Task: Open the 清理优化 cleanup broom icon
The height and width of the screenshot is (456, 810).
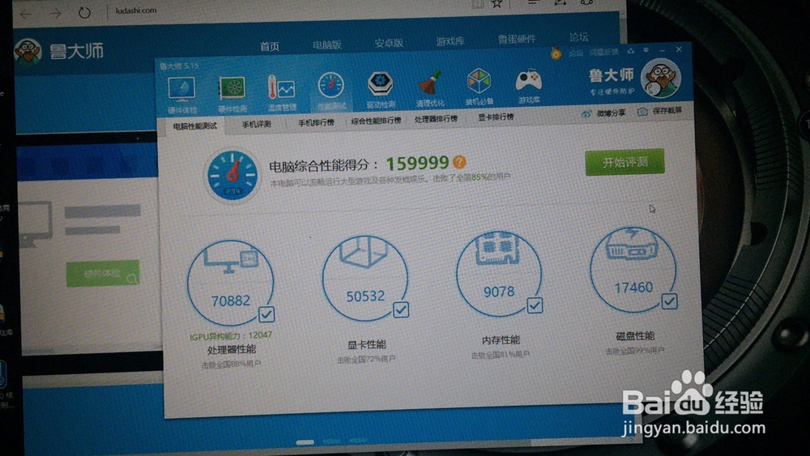Action: pyautogui.click(x=430, y=89)
